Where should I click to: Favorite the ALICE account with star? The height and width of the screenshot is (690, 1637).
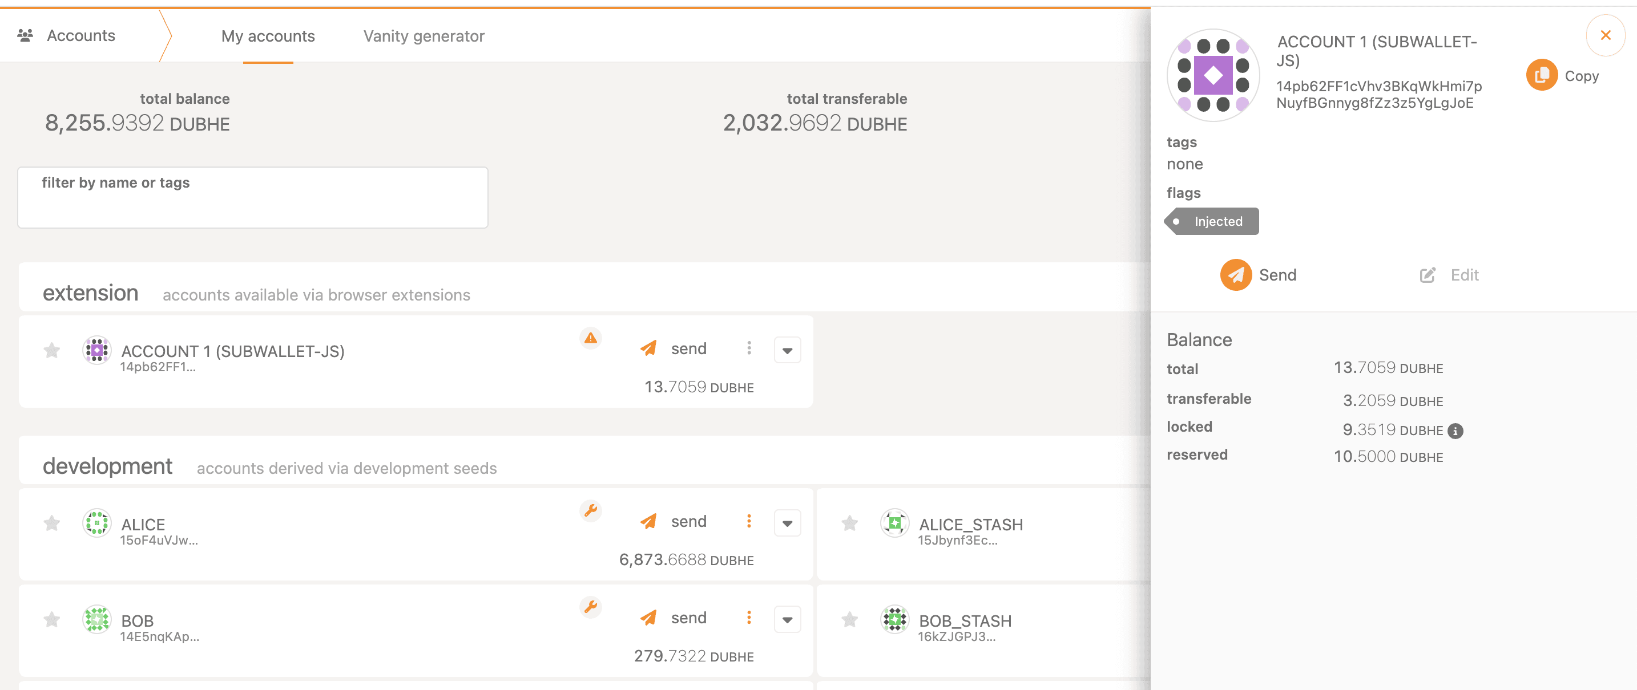point(52,523)
